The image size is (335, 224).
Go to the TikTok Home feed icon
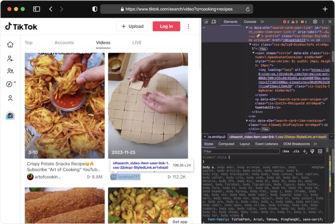coord(10,44)
